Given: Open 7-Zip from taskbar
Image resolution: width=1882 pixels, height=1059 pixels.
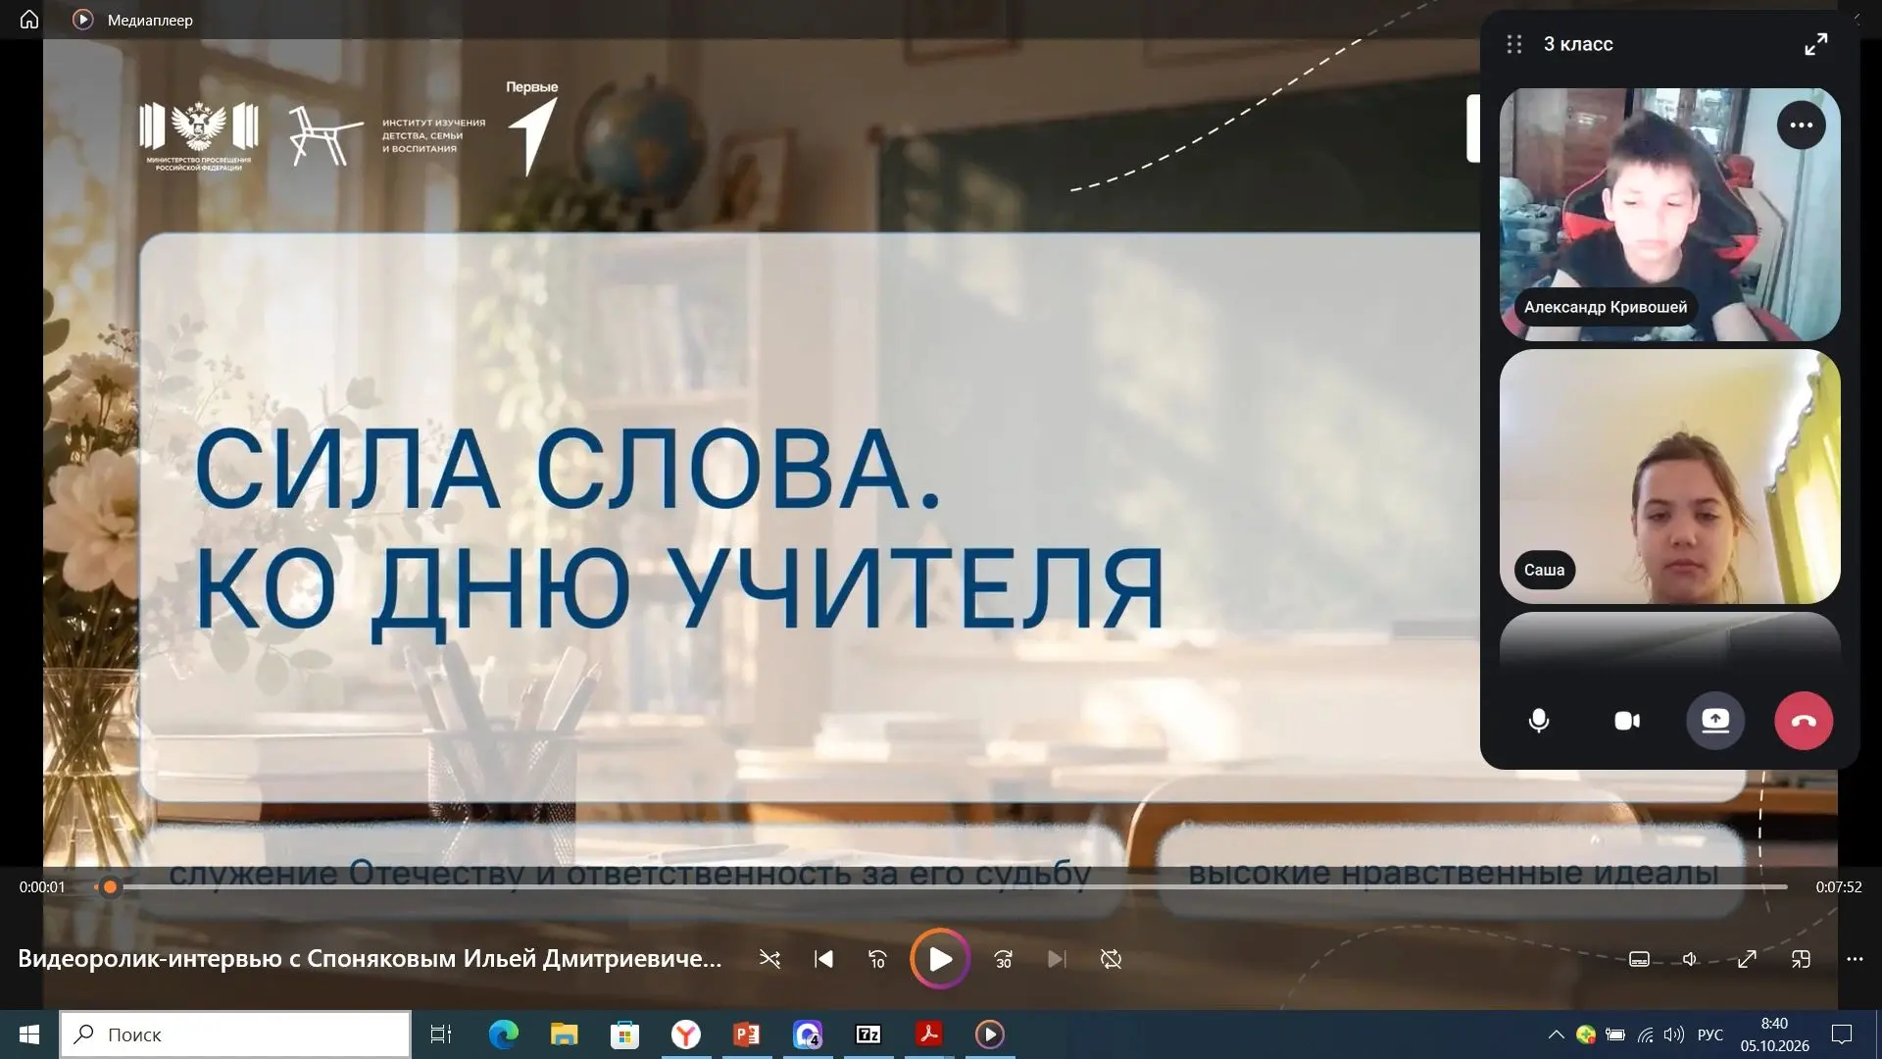Looking at the screenshot, I should 868,1034.
